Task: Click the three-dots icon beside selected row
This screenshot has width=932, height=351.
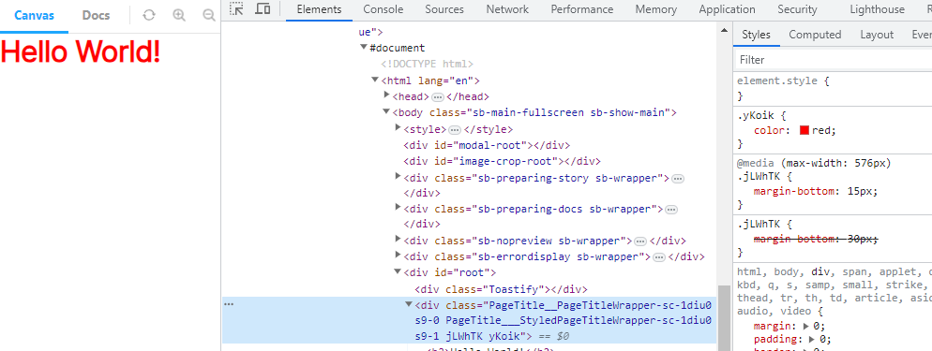Action: 228,305
